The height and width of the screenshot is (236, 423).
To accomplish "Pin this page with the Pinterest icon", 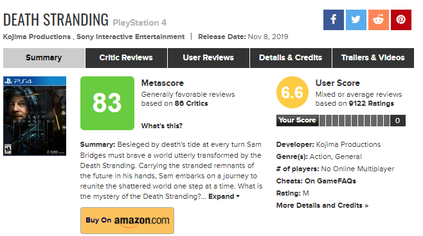I will coord(401,20).
